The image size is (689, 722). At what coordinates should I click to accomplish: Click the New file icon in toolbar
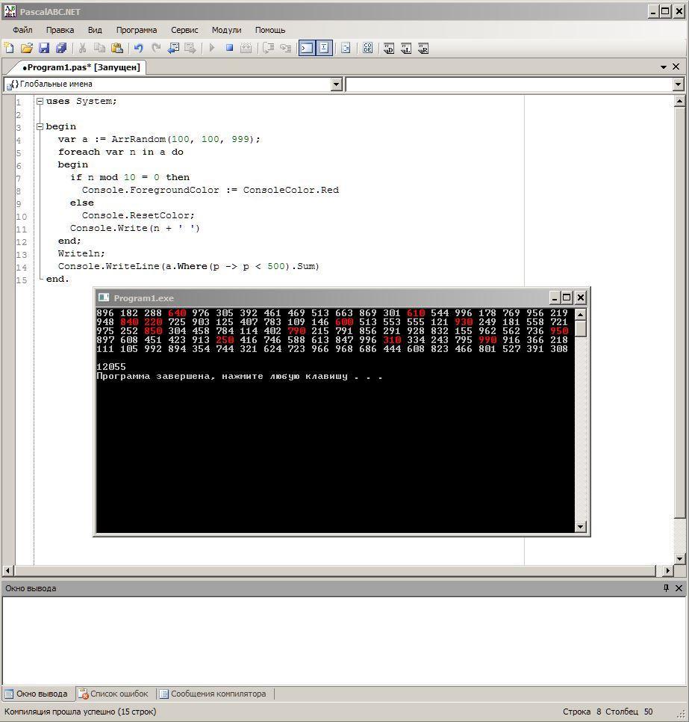10,48
